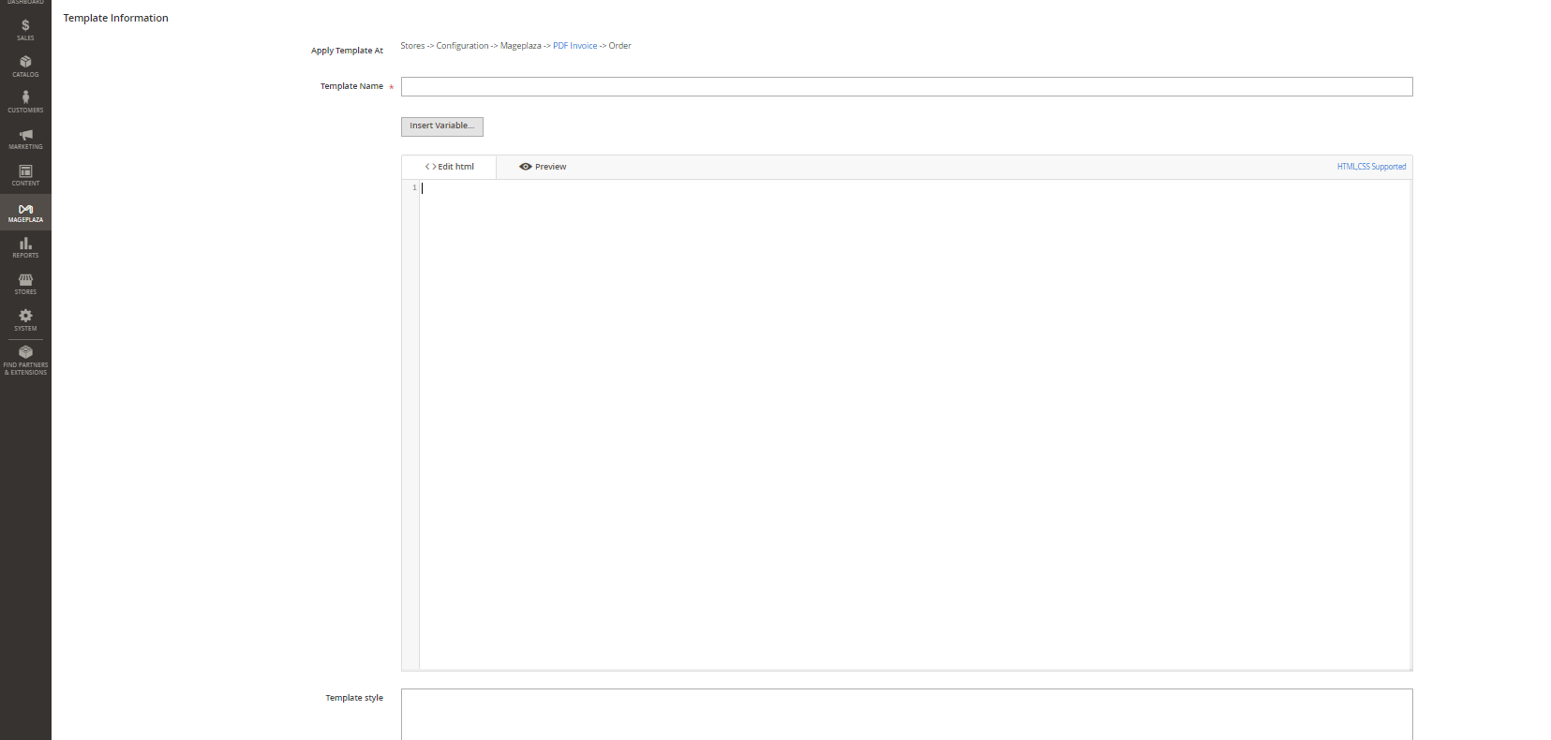Open Find Partners & Extensions
The height and width of the screenshot is (740, 1551).
tap(25, 360)
